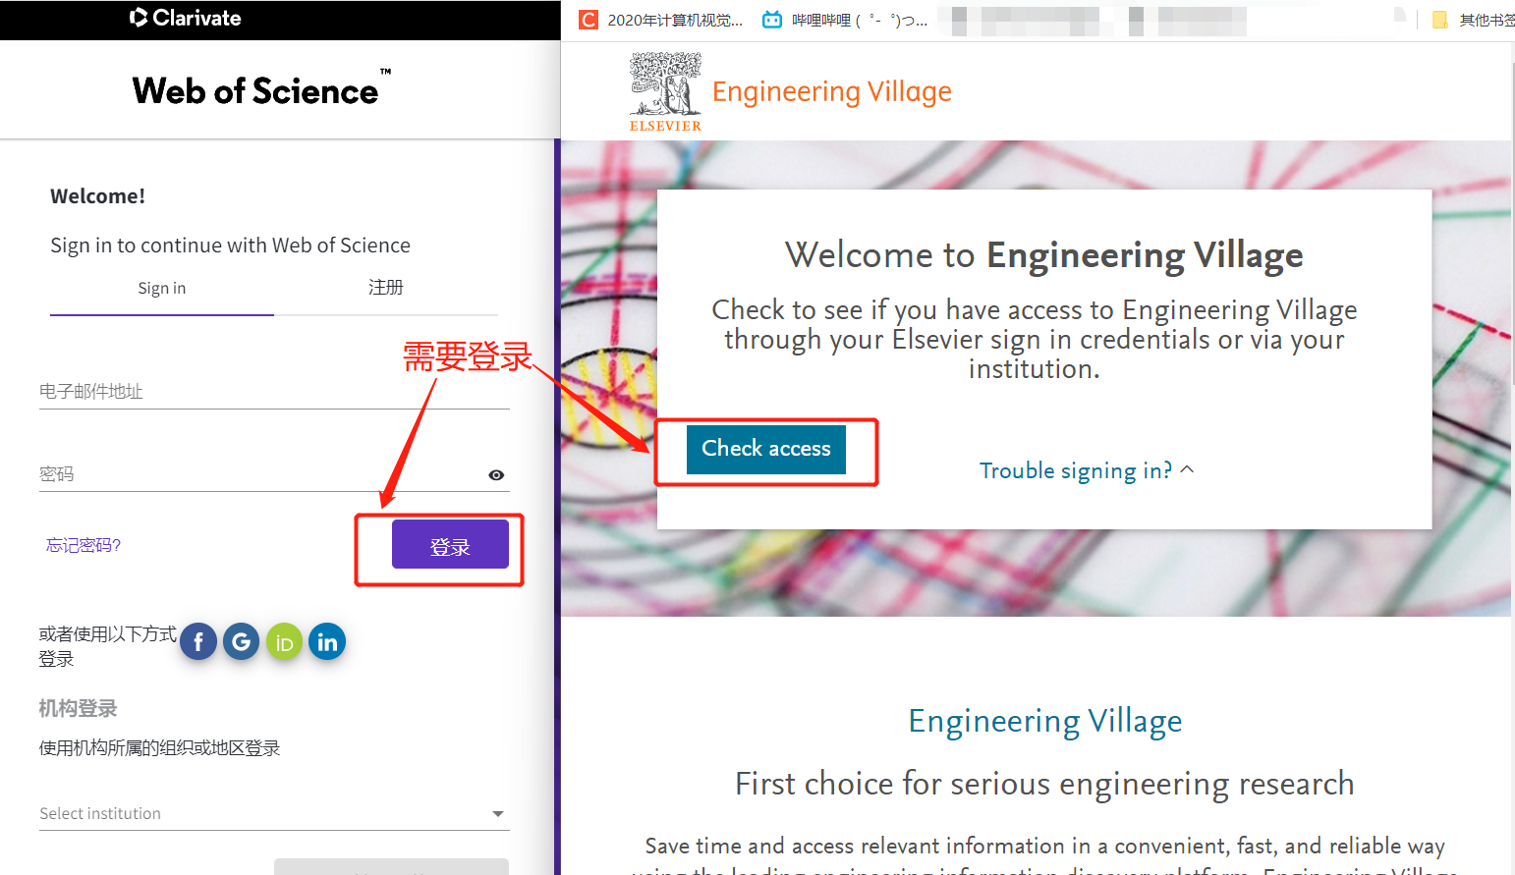
Task: Click the Check access button
Action: pos(766,449)
